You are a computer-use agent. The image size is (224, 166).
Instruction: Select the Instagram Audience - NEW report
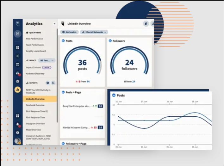tap(38, 137)
